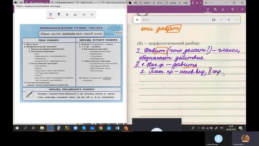Select the pencil tool in Photos drawing bar

click(x=59, y=15)
